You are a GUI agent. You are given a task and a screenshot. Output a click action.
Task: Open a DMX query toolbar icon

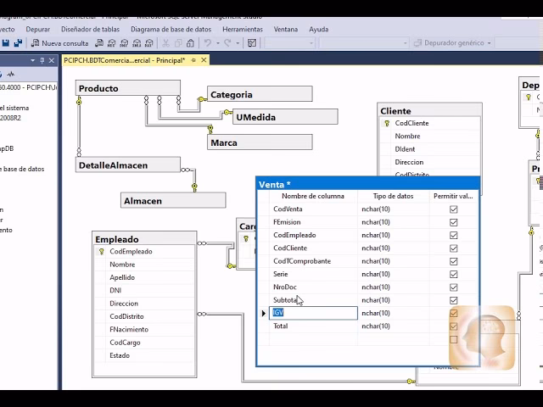pos(124,43)
